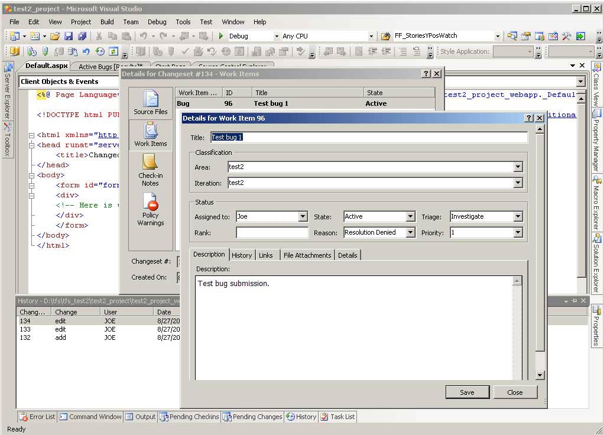Viewport: 604px width, 435px height.
Task: Open the Build menu
Action: pos(107,22)
